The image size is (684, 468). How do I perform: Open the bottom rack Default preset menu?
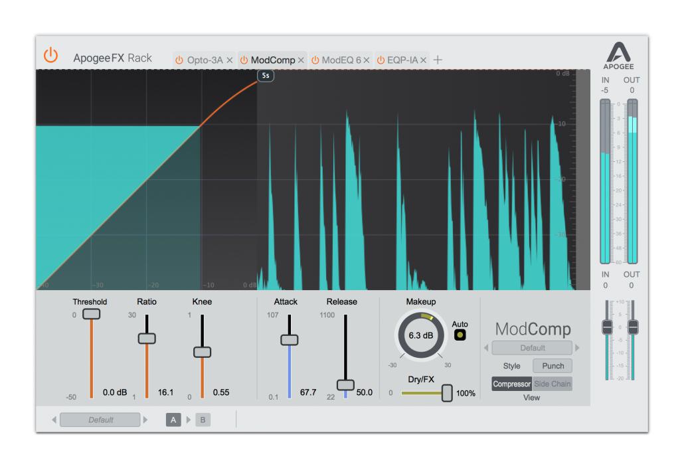100,420
